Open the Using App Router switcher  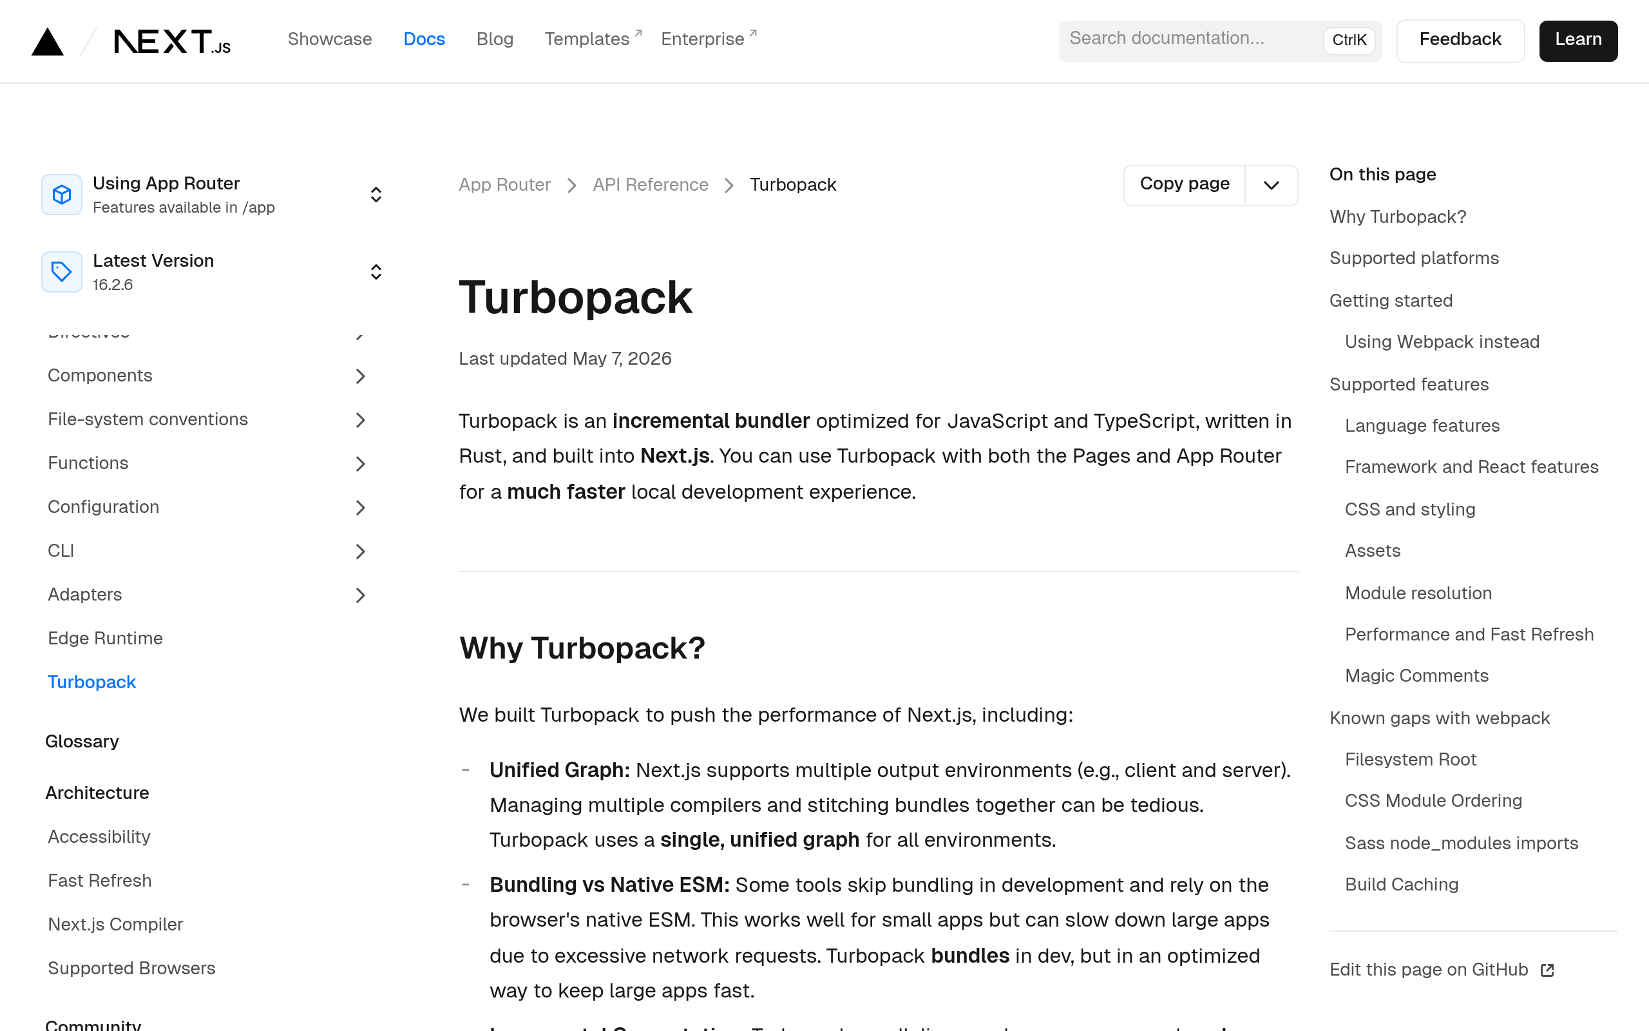pyautogui.click(x=212, y=195)
